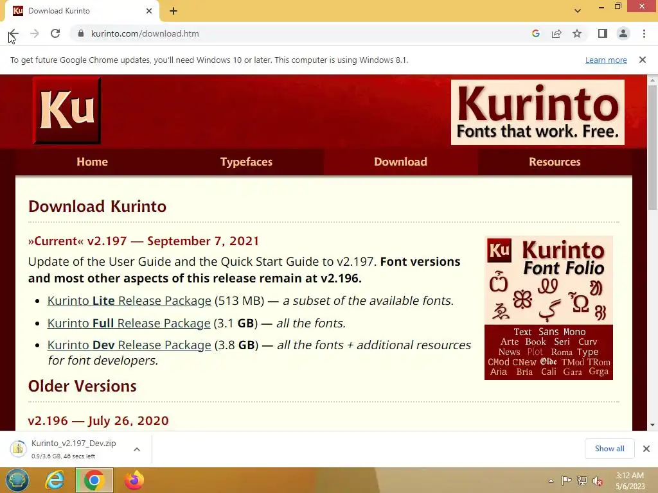Go to the Home menu item
This screenshot has width=658, height=493.
(x=93, y=162)
